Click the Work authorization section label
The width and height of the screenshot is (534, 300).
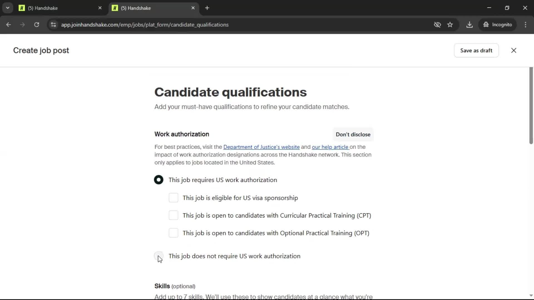coord(182,134)
